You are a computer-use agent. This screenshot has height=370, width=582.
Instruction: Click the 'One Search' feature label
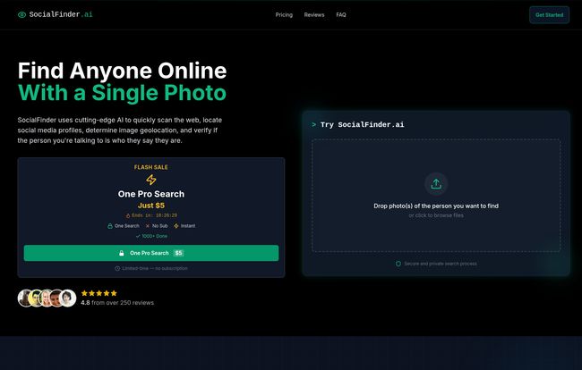pos(127,226)
